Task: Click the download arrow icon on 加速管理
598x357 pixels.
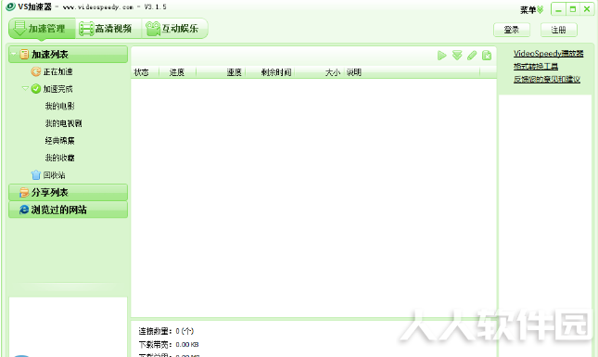Action: click(19, 29)
